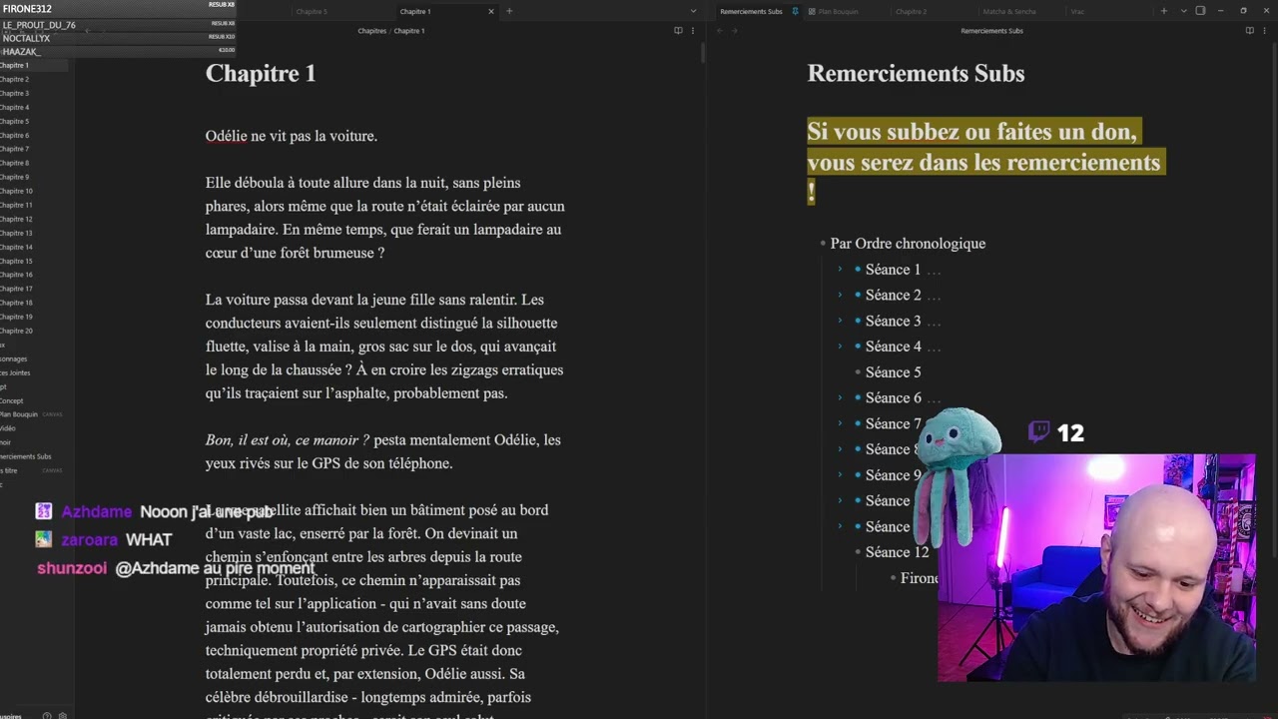Click Twitch icon beside 12 counter
Viewport: 1278px width, 719px height.
(1039, 431)
